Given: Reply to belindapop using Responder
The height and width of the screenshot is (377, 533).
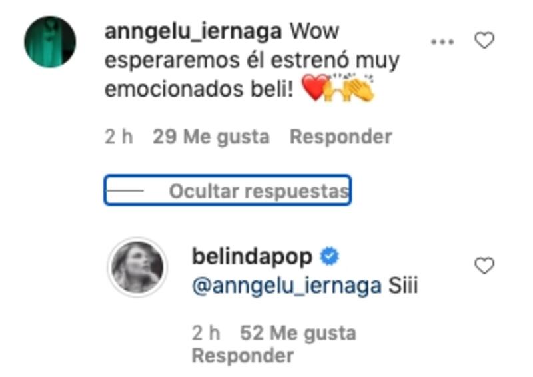Looking at the screenshot, I should (243, 356).
